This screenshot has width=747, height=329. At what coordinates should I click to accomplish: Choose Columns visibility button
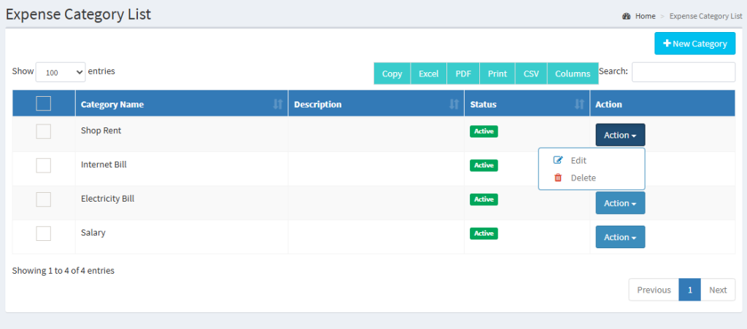(x=572, y=74)
